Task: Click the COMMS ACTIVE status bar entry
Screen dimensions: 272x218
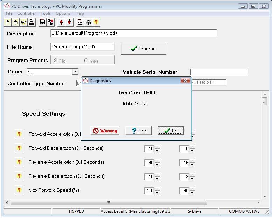Action: coord(244,211)
